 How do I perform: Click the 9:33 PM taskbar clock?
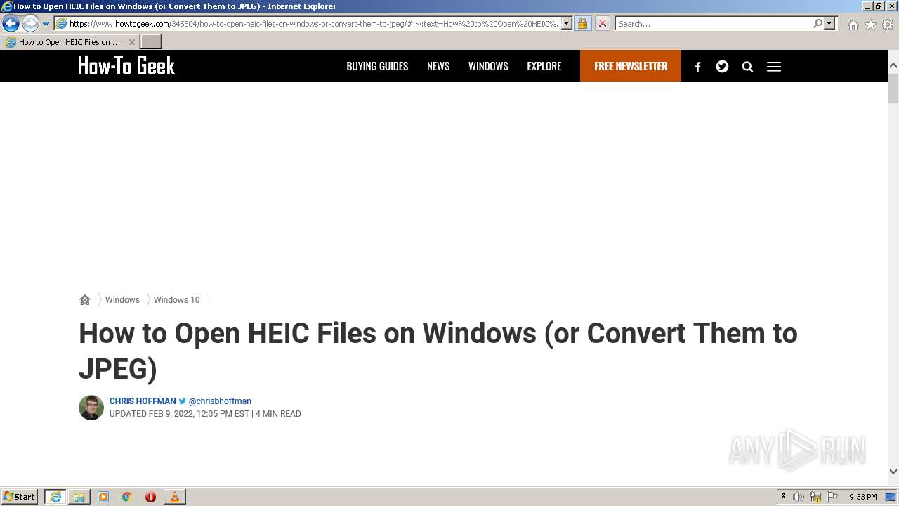pyautogui.click(x=862, y=497)
